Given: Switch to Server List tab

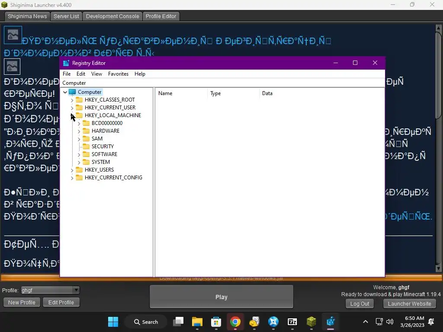Looking at the screenshot, I should pos(66,16).
